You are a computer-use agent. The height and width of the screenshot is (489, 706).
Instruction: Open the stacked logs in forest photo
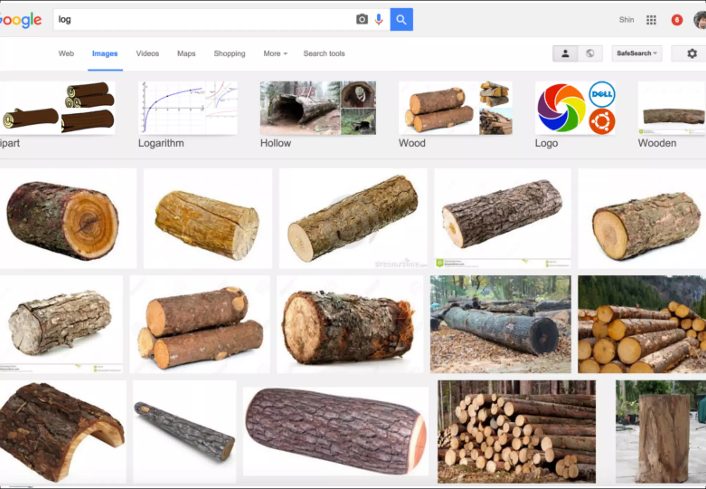click(516, 431)
